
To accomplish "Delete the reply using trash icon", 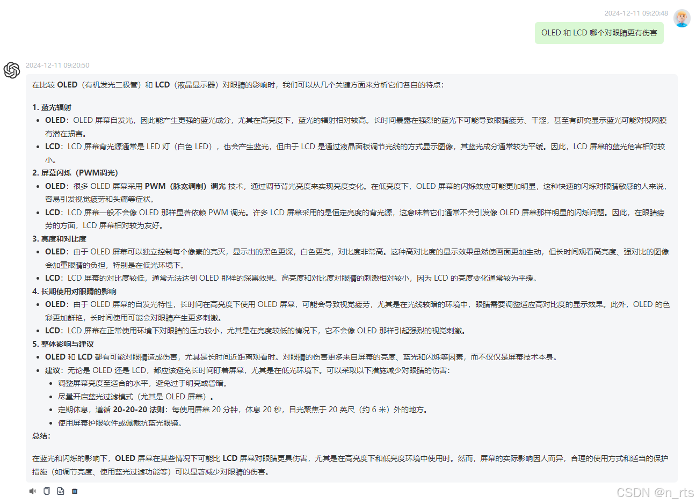I will point(75,491).
